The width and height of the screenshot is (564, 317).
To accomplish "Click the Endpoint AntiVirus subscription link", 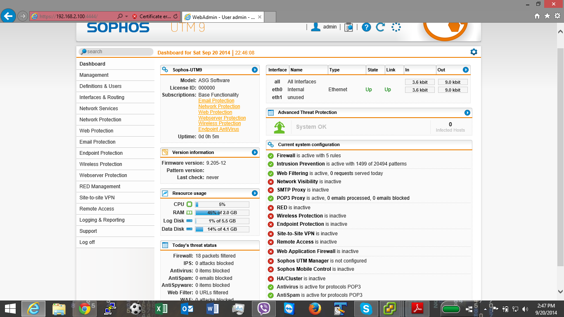I will (219, 129).
